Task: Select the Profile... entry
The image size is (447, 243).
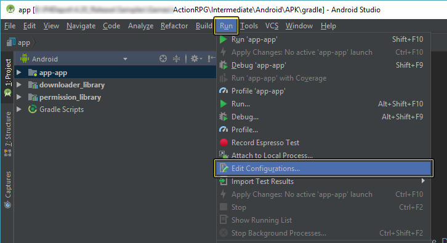Action: (x=323, y=130)
